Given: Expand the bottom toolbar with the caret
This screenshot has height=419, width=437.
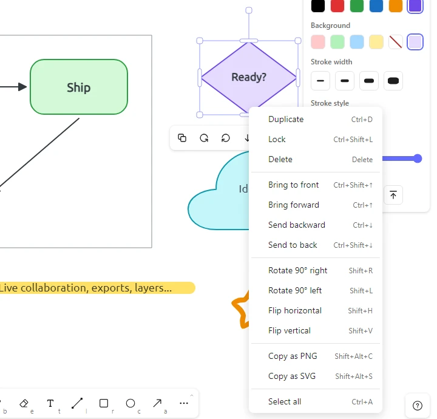Looking at the screenshot, I should coord(192,395).
